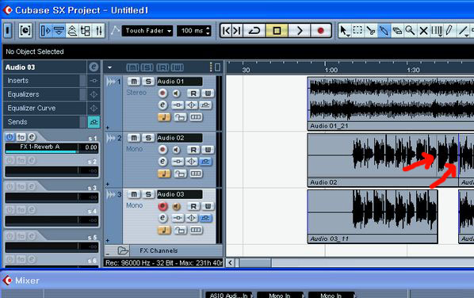The image size is (474, 298).
Task: Click the horizontal timeline scrollbar thumb
Action: pos(255,262)
